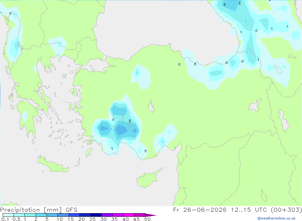Click the '0.5' legend scale label
This screenshot has height=221, width=302.
coord(16,219)
